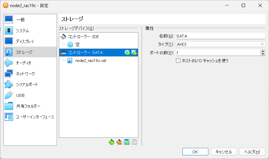Open the 共有フォルダー settings category

pos(30,106)
